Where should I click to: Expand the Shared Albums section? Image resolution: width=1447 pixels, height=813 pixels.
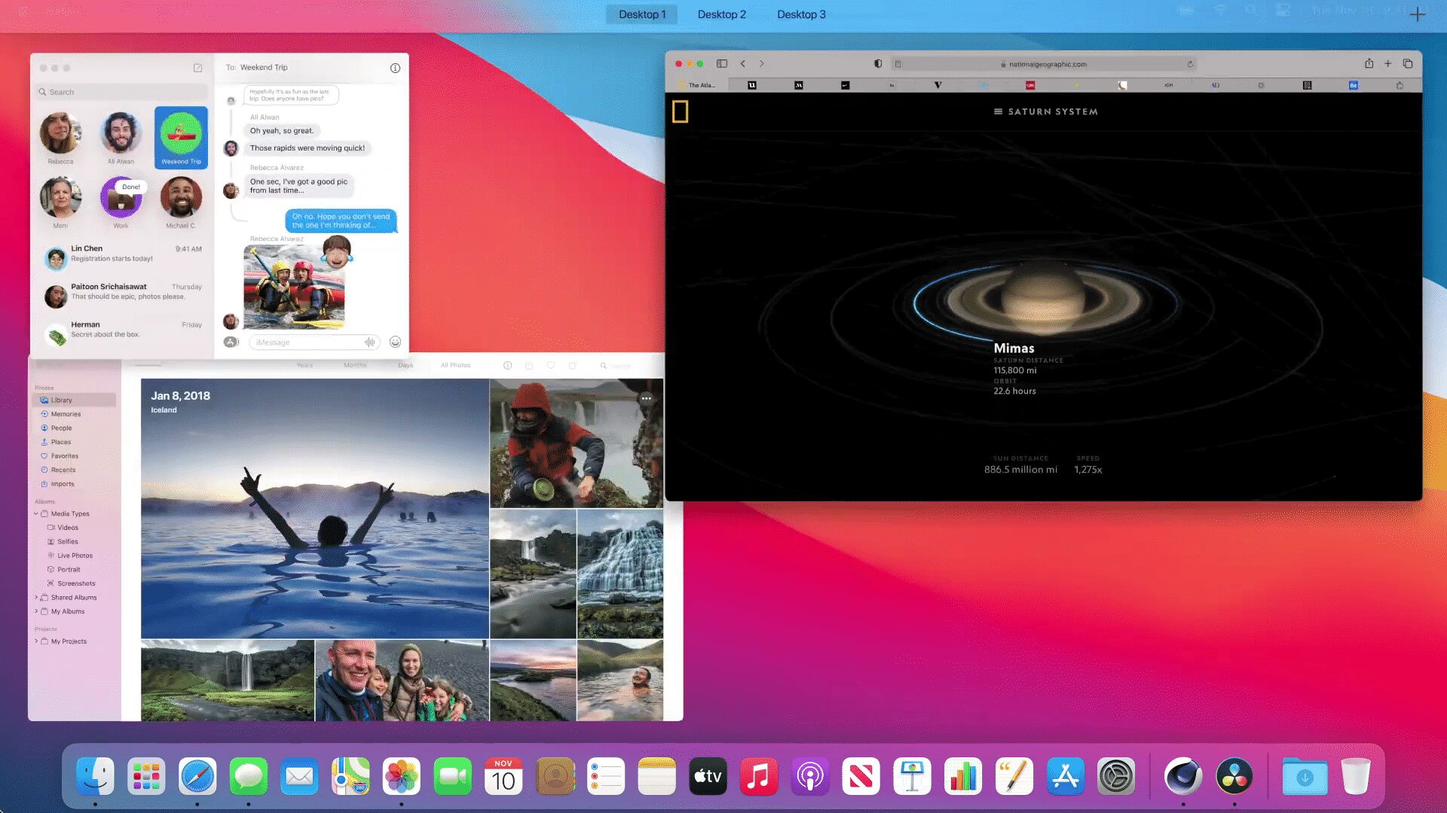click(x=38, y=597)
